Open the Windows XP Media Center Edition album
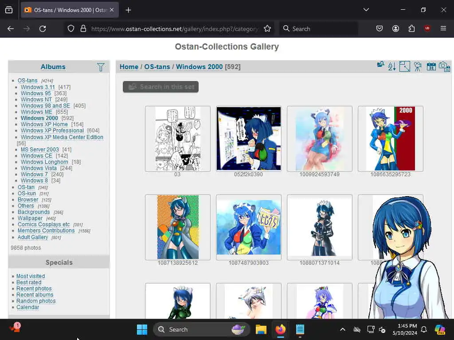454x340 pixels. click(x=62, y=137)
